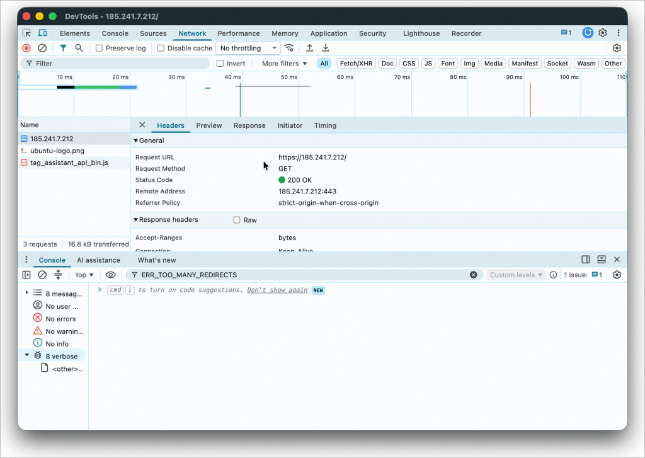Click the network Filter input field
This screenshot has height=458, width=645.
point(115,64)
